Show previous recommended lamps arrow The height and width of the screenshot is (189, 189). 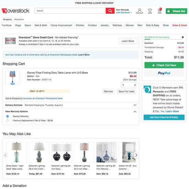(x=5, y=155)
